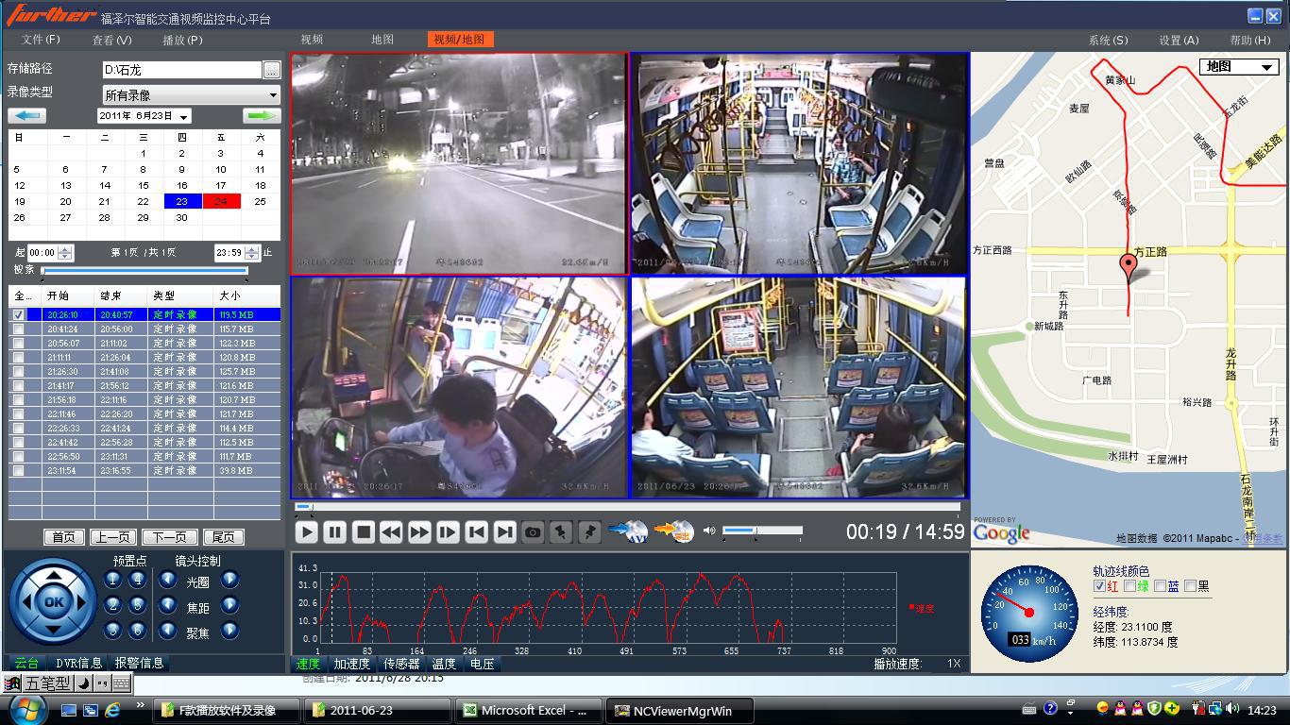Open the 系统(S) menu

[1108, 40]
